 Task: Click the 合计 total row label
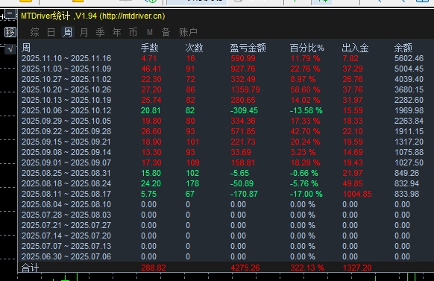(x=30, y=268)
